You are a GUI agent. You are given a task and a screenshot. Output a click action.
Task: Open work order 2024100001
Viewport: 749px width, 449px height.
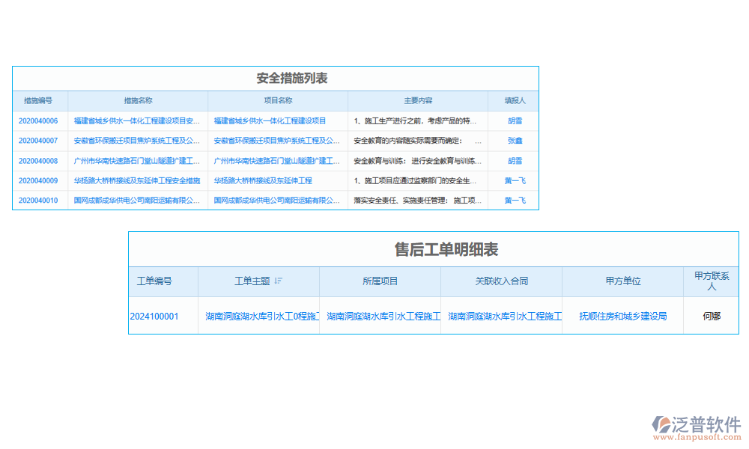pos(154,317)
